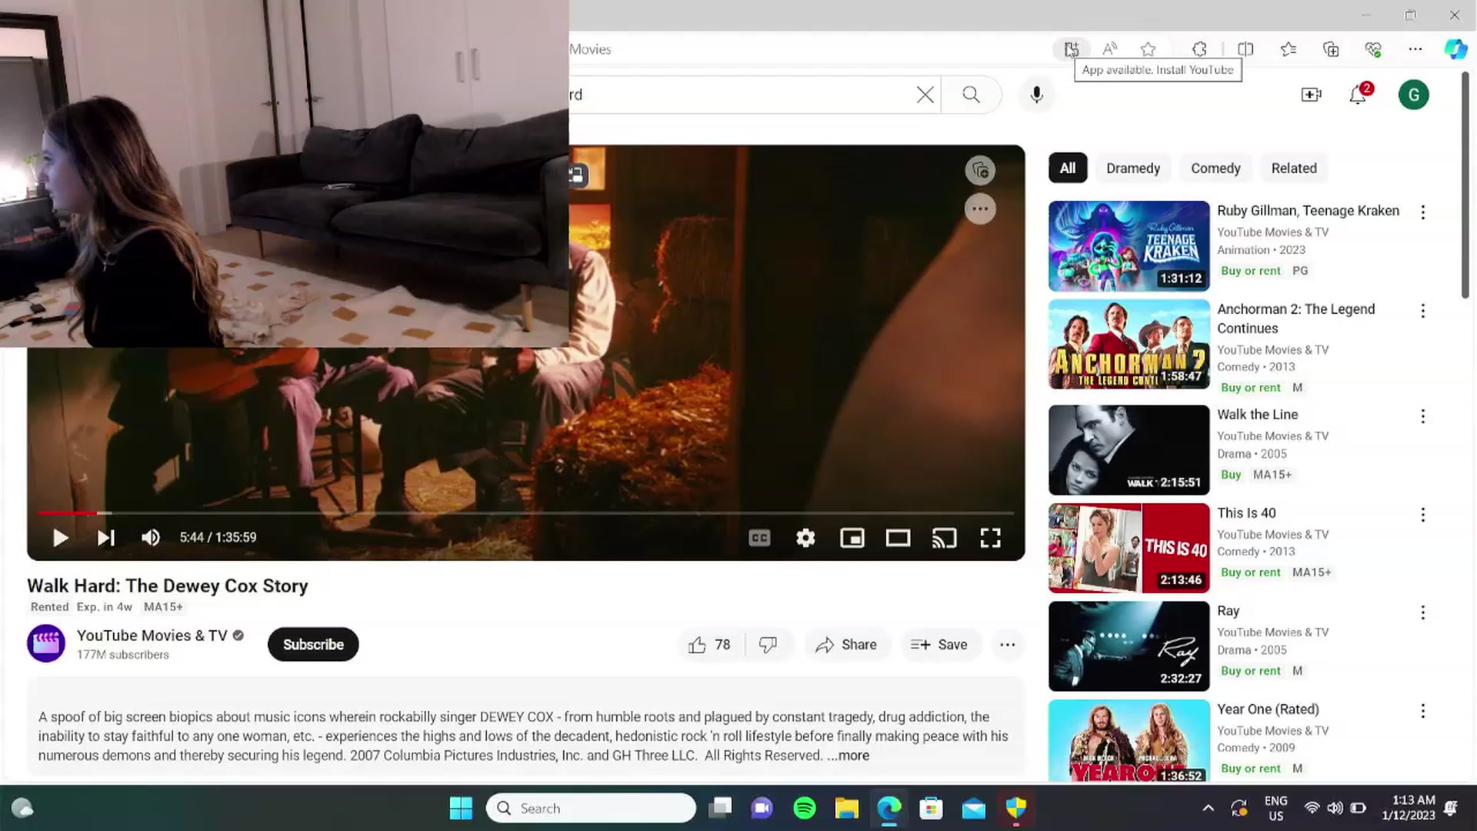Open the G account avatar menu

coord(1413,95)
